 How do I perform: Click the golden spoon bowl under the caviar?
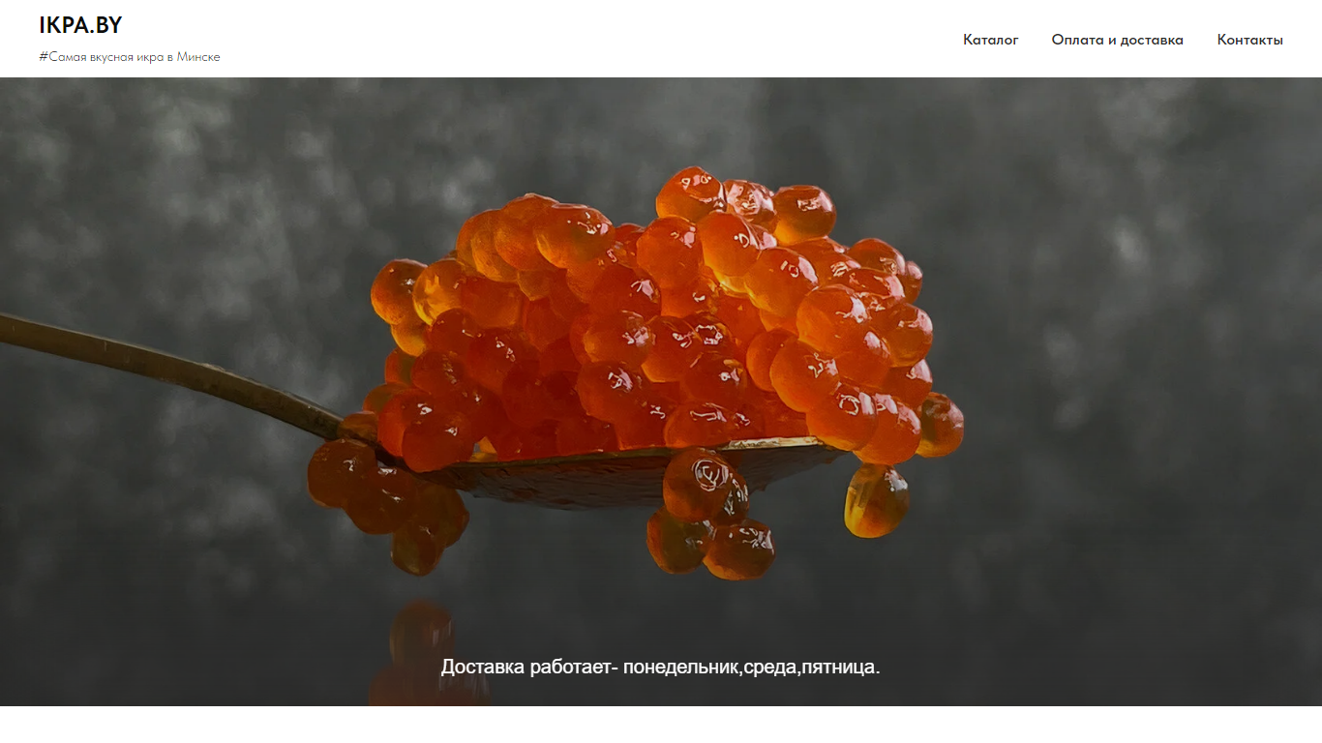coord(581,479)
